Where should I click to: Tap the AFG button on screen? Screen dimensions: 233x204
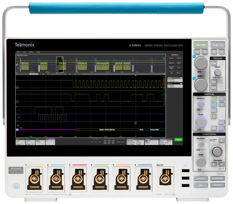coord(123,141)
